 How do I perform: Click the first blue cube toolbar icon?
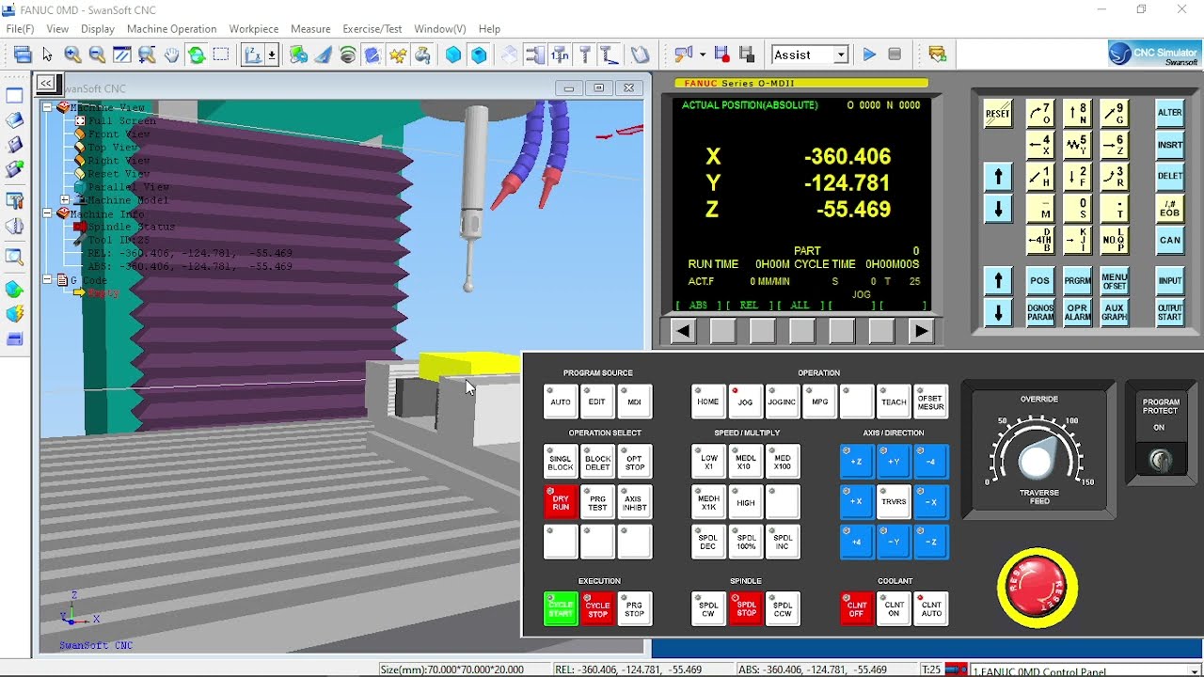pos(453,55)
